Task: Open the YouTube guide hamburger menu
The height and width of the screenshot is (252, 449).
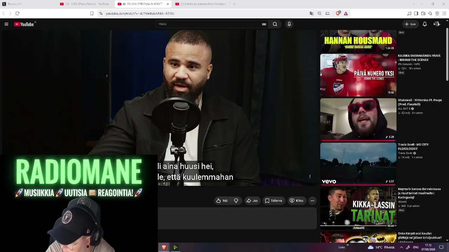Action: click(6, 24)
